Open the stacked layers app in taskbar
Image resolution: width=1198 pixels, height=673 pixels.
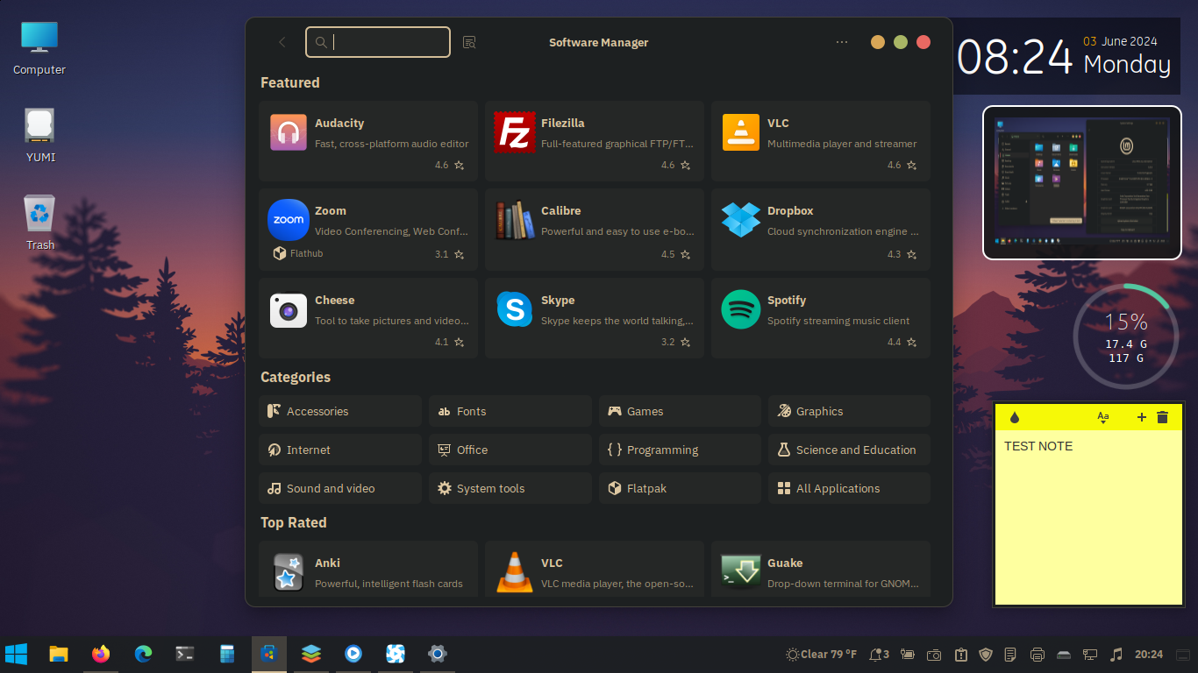311,654
